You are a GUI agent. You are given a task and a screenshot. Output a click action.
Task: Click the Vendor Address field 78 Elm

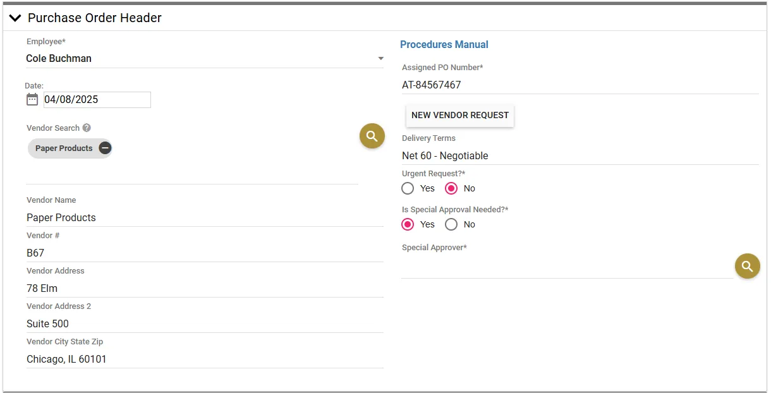(205, 288)
